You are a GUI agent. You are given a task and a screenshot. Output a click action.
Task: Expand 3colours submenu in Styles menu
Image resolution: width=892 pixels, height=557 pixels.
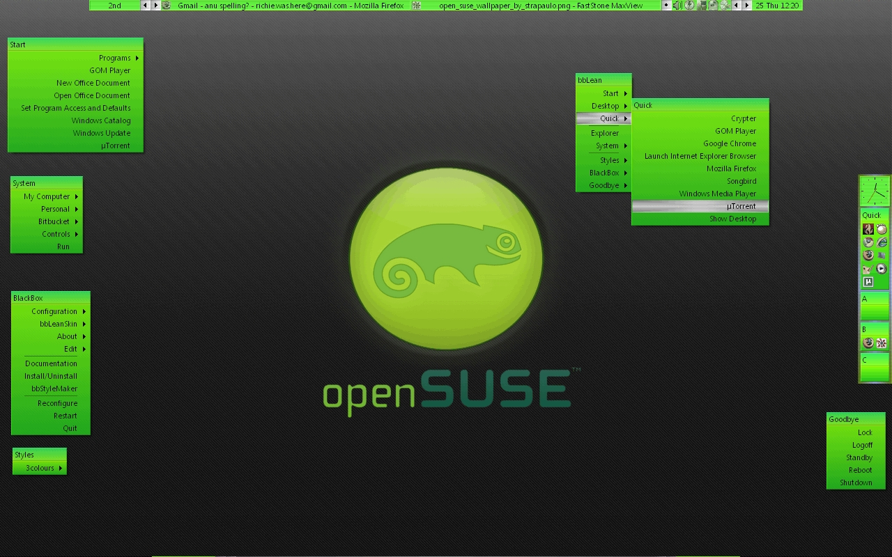click(x=40, y=468)
